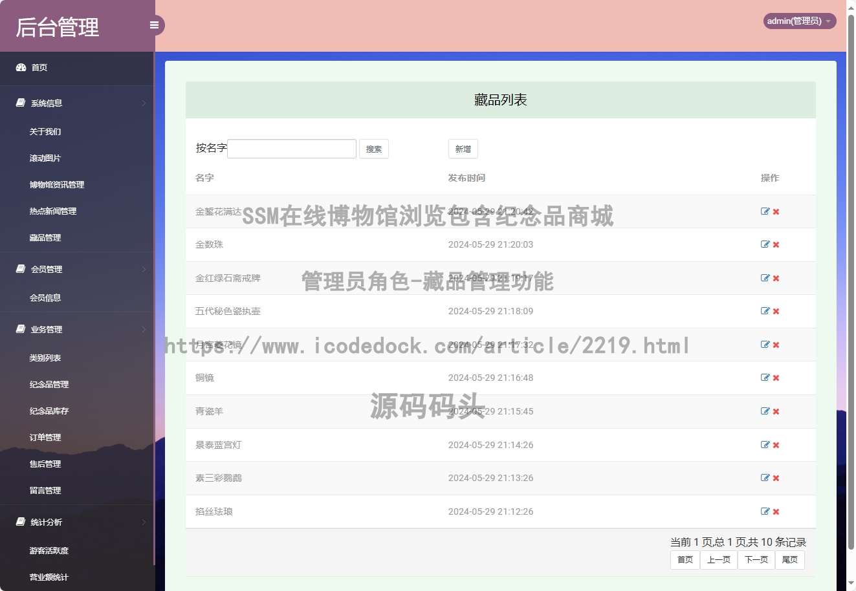
Task: Click the book icon next to 系统信息
Action: tap(21, 103)
